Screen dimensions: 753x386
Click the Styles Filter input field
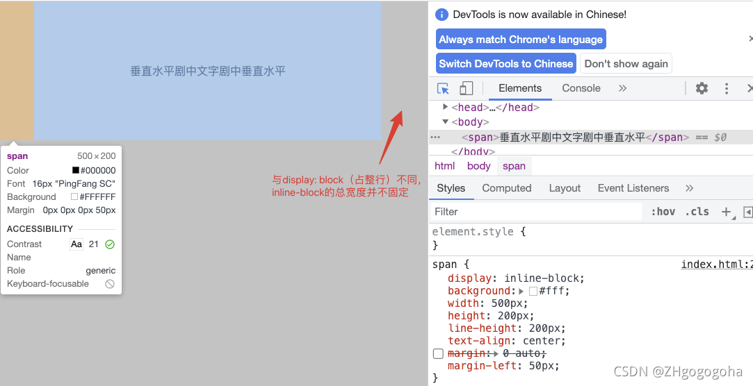[x=535, y=212]
